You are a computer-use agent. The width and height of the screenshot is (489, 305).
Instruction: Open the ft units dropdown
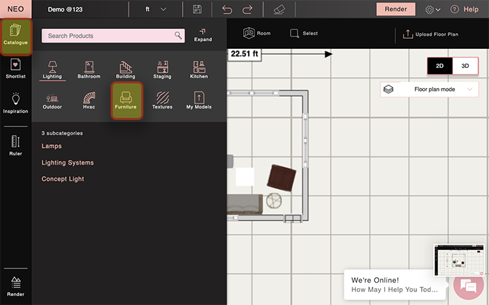[156, 9]
